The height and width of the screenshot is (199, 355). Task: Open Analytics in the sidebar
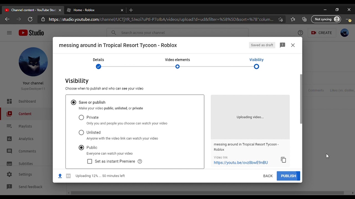pyautogui.click(x=26, y=139)
